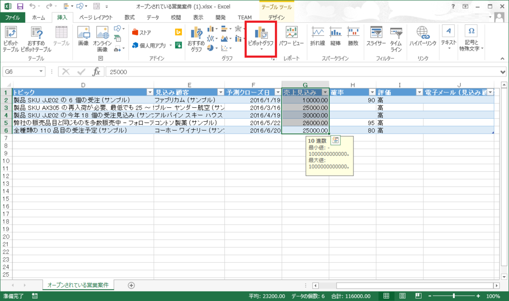Open the Shapes dropdown in 図 group
509x301 pixels.
(x=119, y=29)
